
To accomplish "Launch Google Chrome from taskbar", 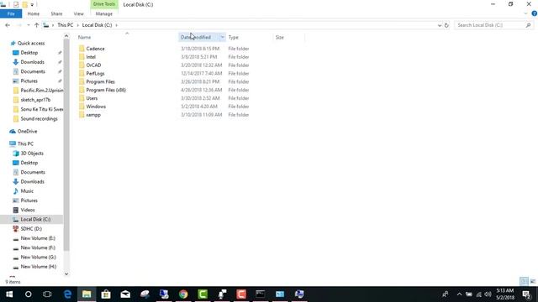I will [183, 294].
